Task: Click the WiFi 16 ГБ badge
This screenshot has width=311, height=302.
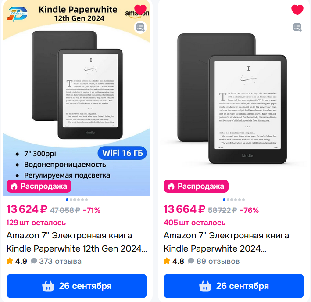Action: [122, 153]
